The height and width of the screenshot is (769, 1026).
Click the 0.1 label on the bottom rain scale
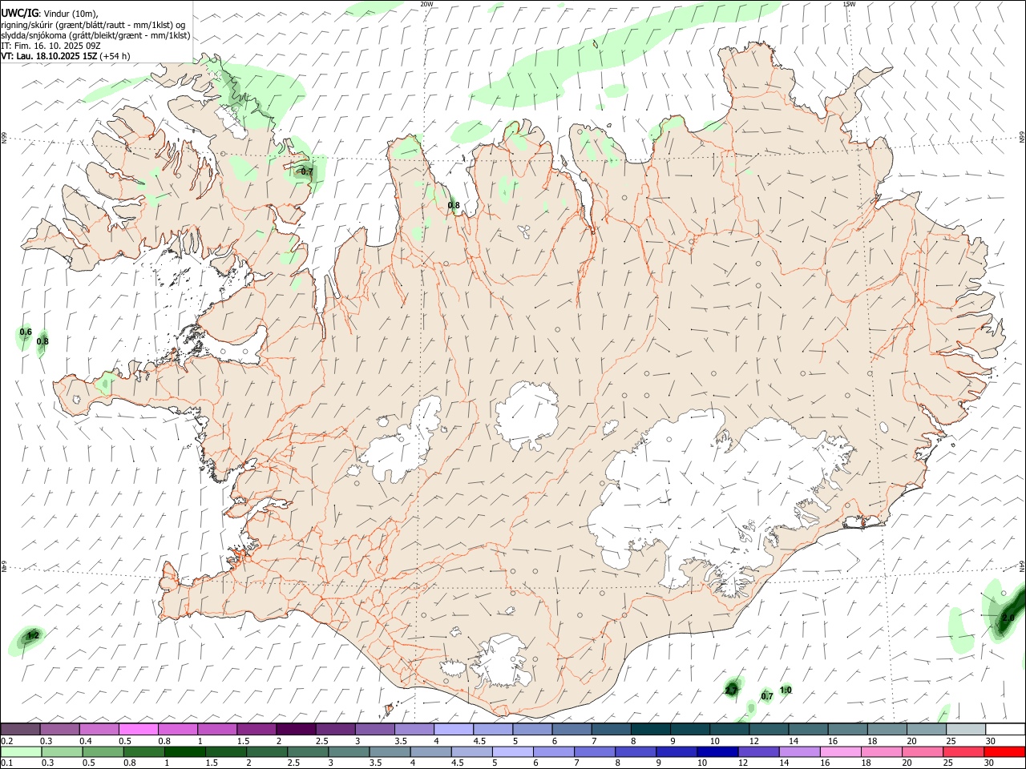6,763
